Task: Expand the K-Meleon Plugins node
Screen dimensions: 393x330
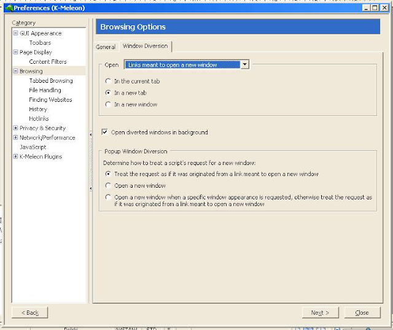Action: [x=15, y=156]
